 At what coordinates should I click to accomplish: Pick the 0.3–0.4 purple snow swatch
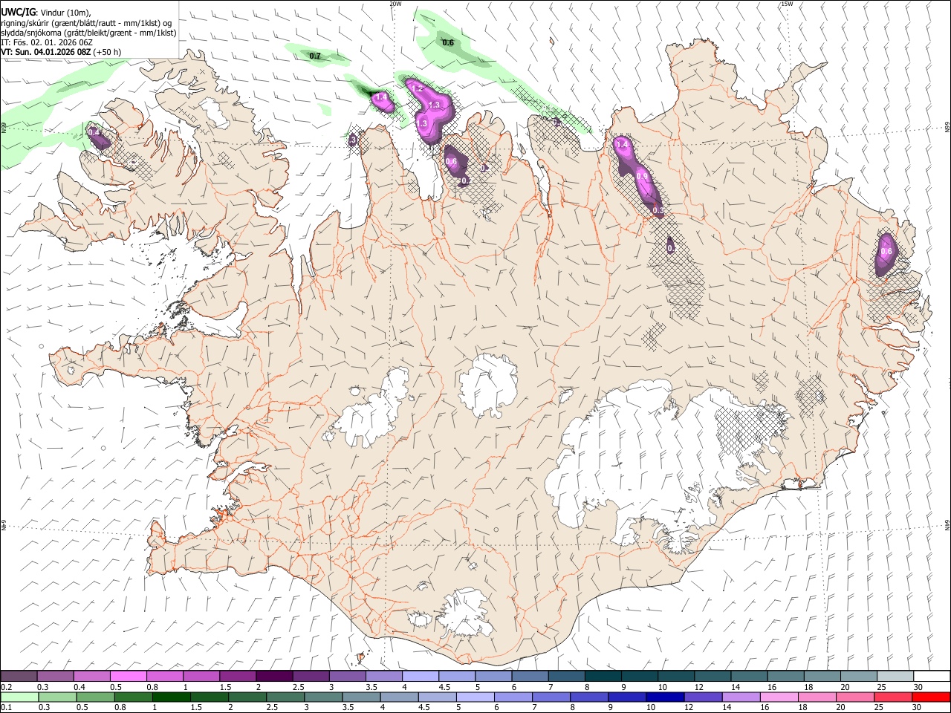pos(56,677)
